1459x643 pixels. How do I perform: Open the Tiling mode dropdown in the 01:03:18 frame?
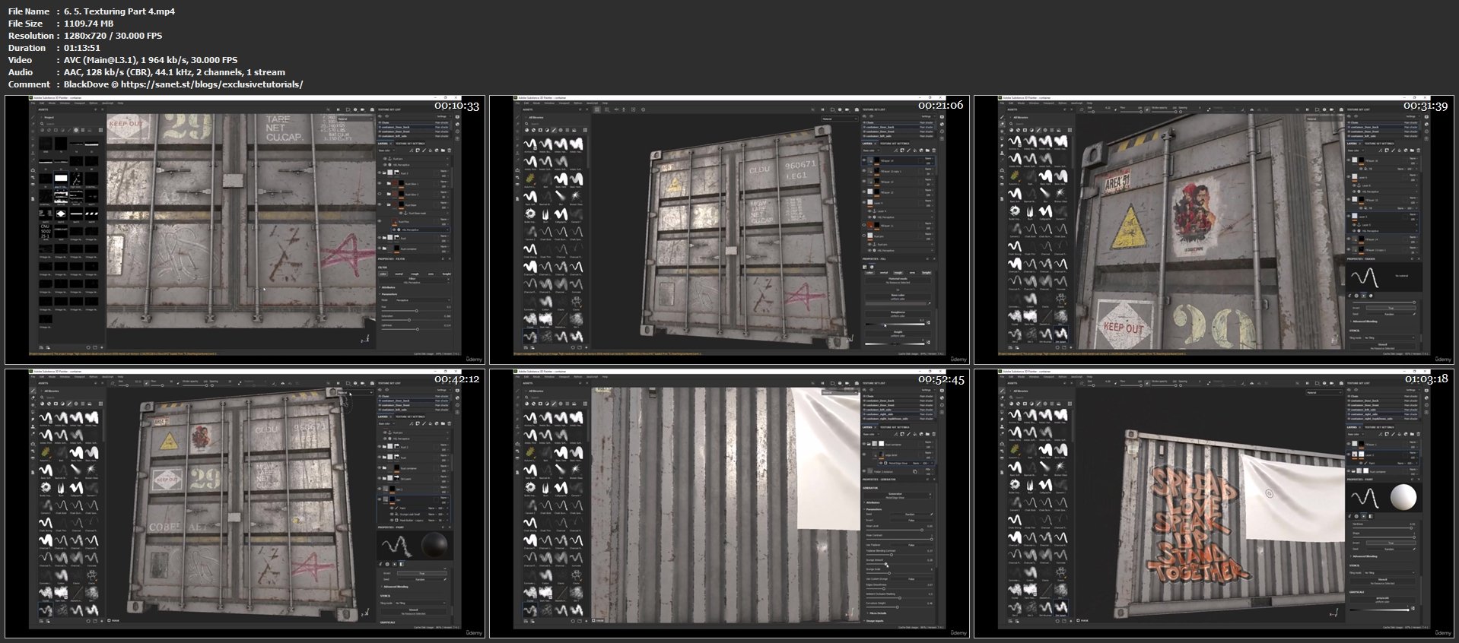click(1389, 573)
